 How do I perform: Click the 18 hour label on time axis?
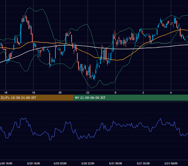[x=33, y=93]
